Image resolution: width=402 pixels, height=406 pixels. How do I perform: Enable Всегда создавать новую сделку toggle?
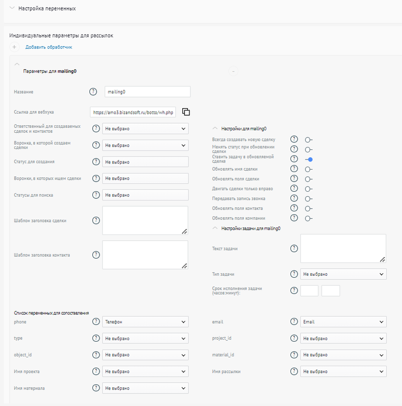click(x=309, y=139)
